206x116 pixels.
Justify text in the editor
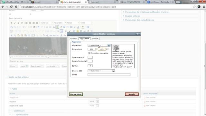coord(37,23)
